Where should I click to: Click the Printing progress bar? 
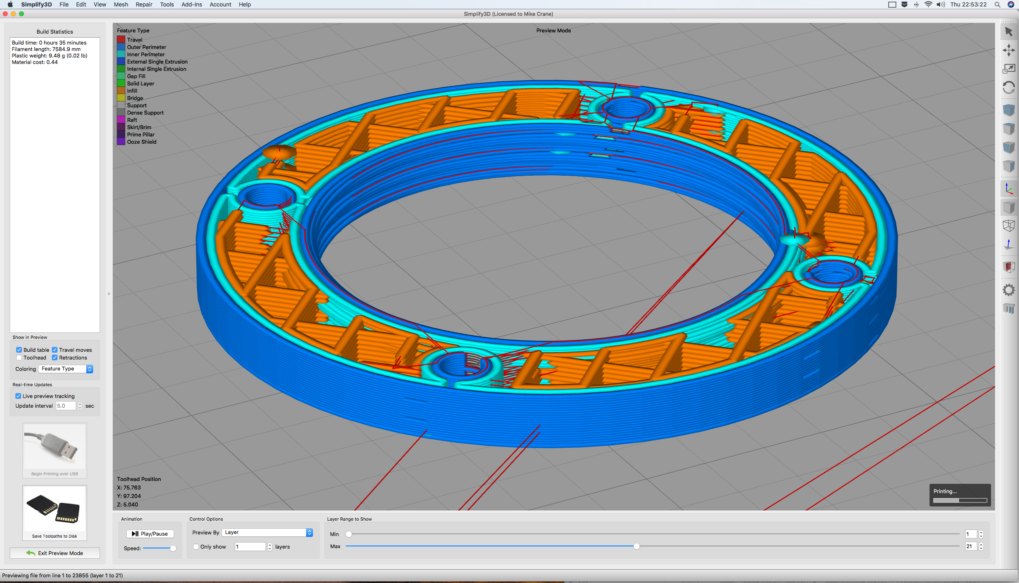[x=960, y=500]
